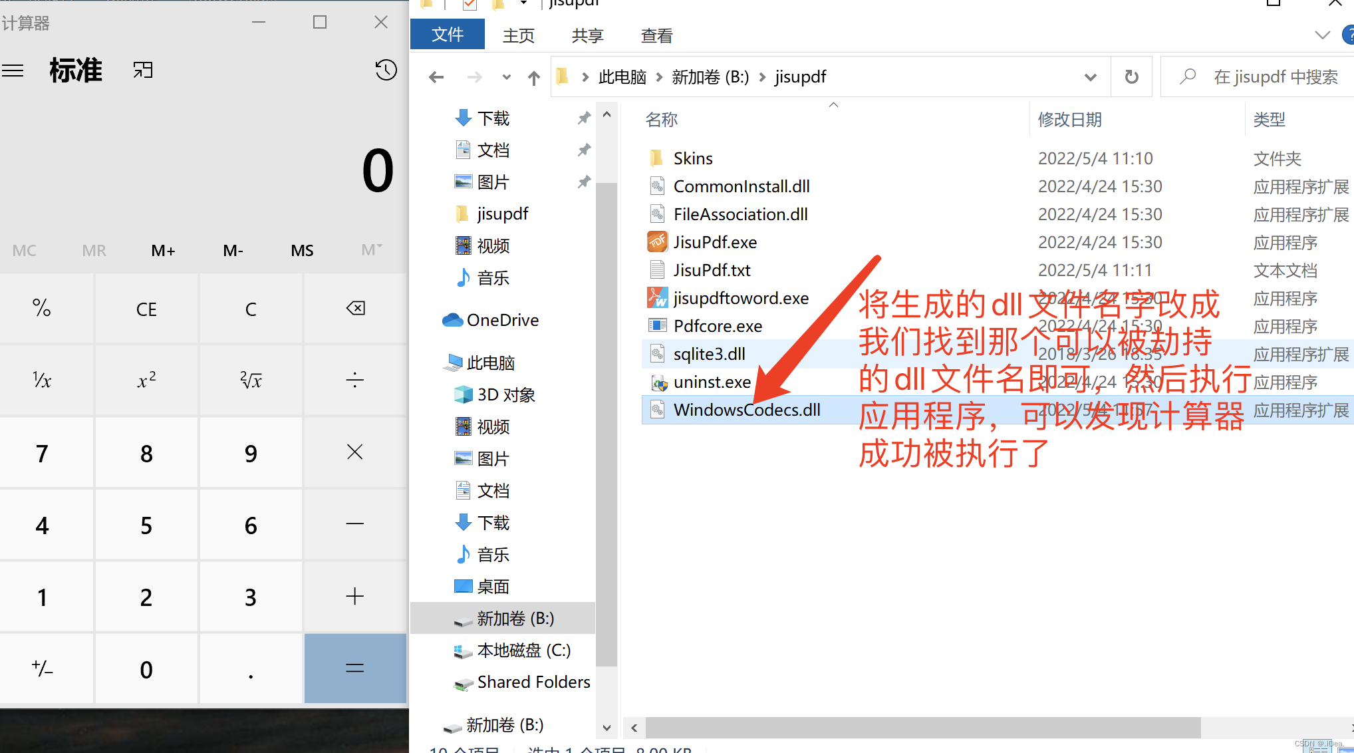This screenshot has height=753, width=1354.
Task: Click the C clear button
Action: (251, 309)
